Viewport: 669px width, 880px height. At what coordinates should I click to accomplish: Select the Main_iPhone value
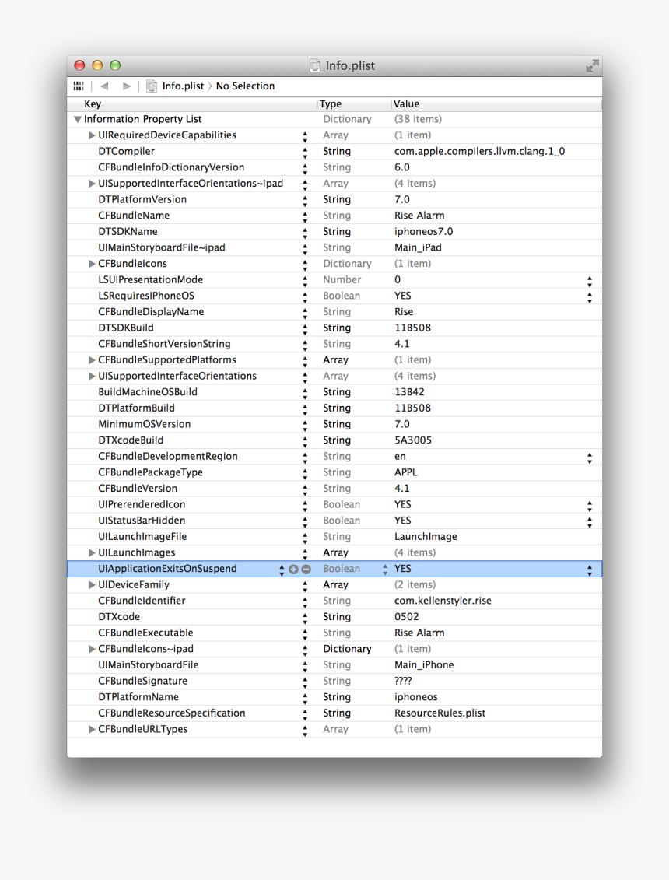pos(424,665)
